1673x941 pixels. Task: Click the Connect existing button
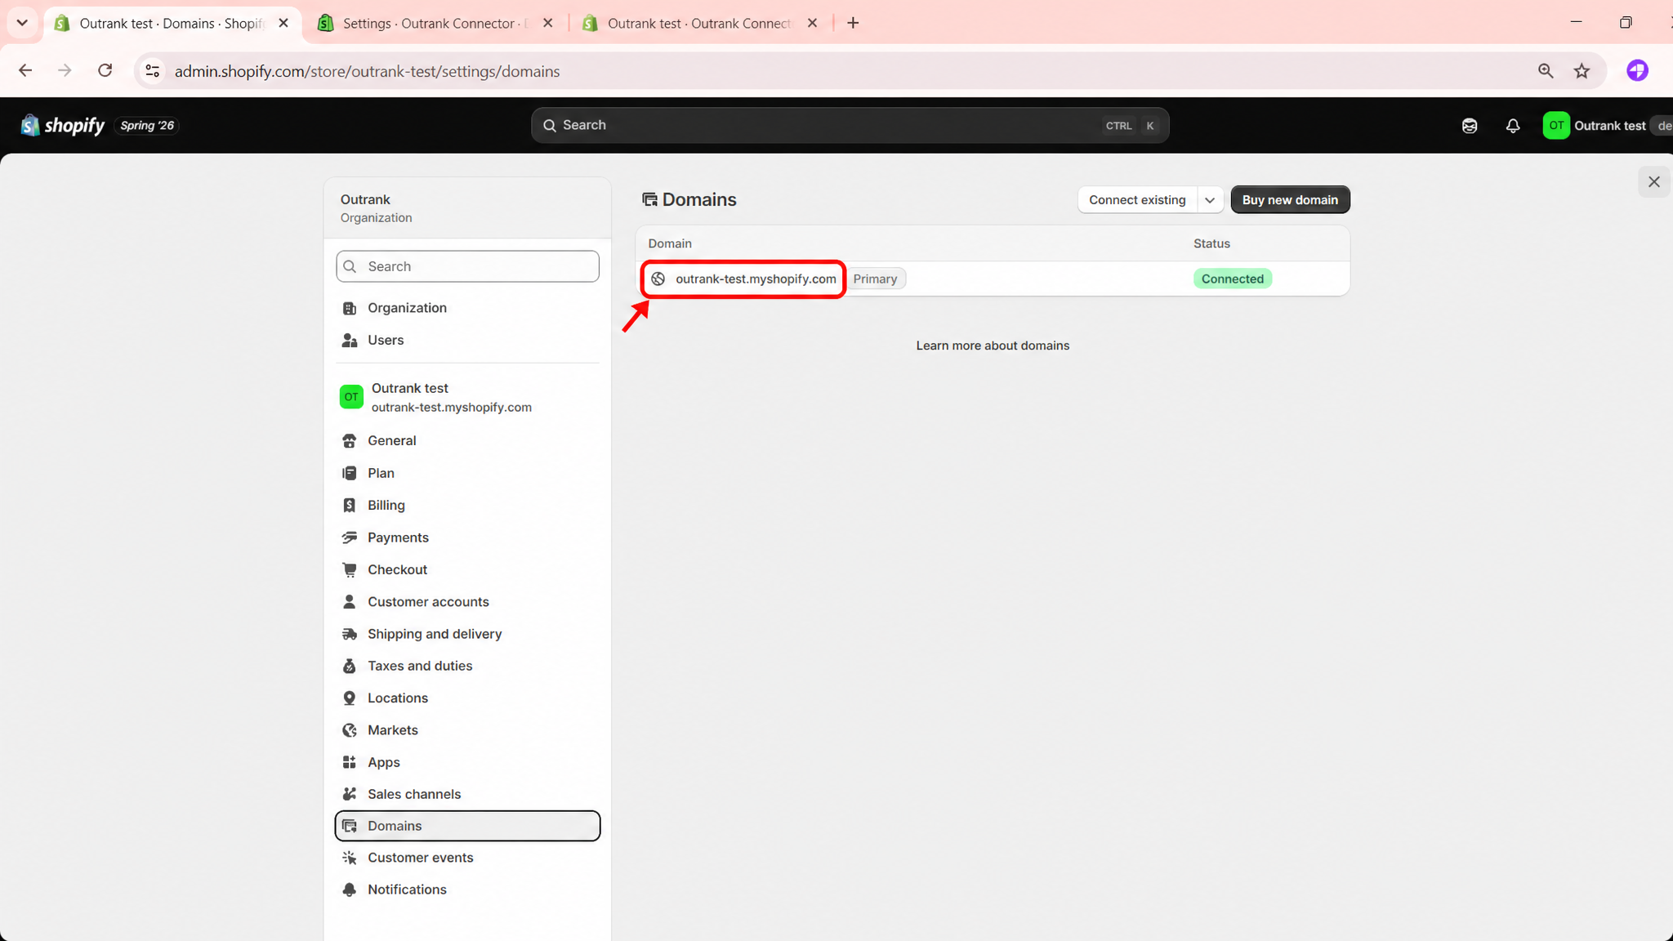click(1137, 200)
